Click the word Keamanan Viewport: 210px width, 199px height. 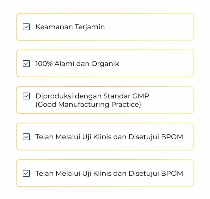click(54, 27)
